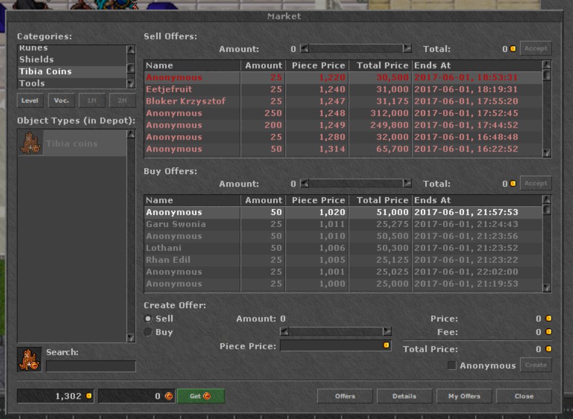
Task: Toggle the 2H filter button
Action: pyautogui.click(x=122, y=101)
